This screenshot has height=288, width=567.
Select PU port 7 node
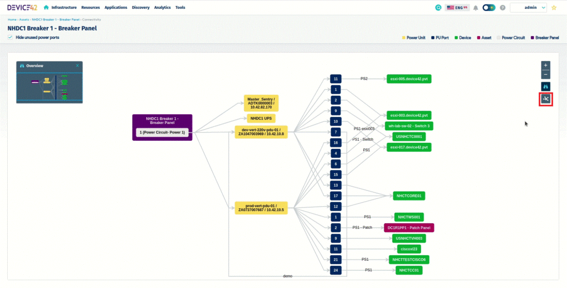coord(336,132)
